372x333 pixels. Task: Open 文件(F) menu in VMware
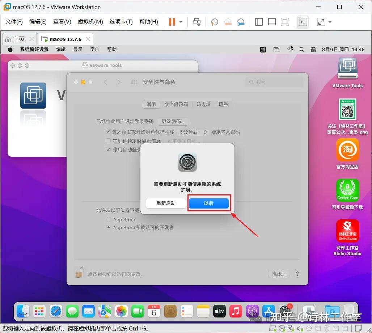[14, 22]
